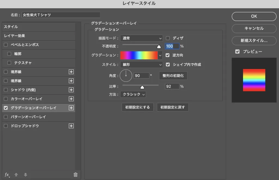The height and width of the screenshot is (180, 279).
Task: Click the trash delete effect icon
Action: pos(75,175)
